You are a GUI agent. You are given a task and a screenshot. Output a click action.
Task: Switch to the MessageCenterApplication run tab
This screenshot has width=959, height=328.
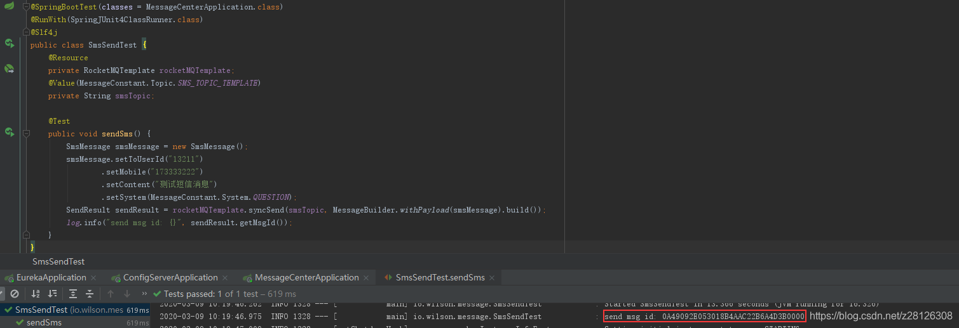coord(307,277)
